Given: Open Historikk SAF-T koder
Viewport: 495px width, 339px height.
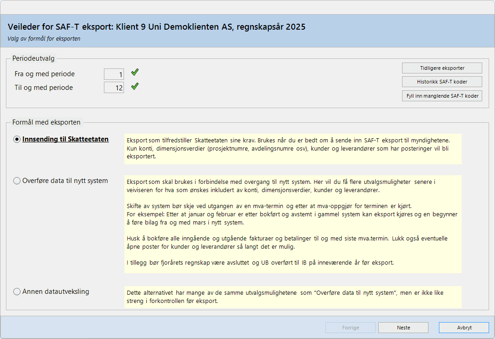Looking at the screenshot, I should click(x=442, y=82).
